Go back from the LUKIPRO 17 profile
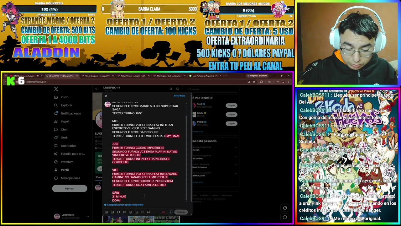 tap(96, 89)
